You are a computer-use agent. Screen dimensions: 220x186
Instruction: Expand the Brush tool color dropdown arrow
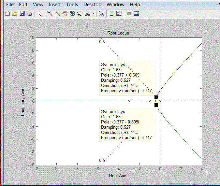click(x=94, y=14)
